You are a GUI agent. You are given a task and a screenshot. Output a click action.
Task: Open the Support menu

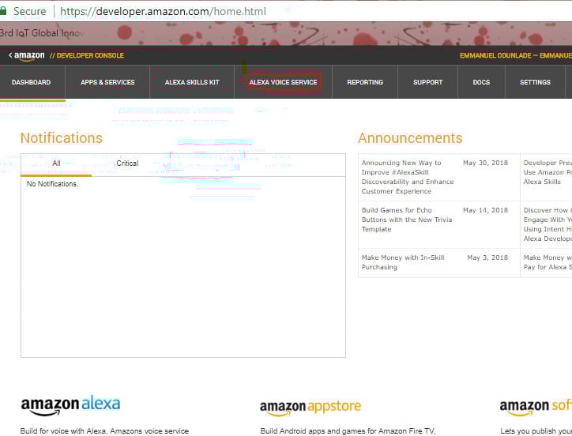(427, 82)
